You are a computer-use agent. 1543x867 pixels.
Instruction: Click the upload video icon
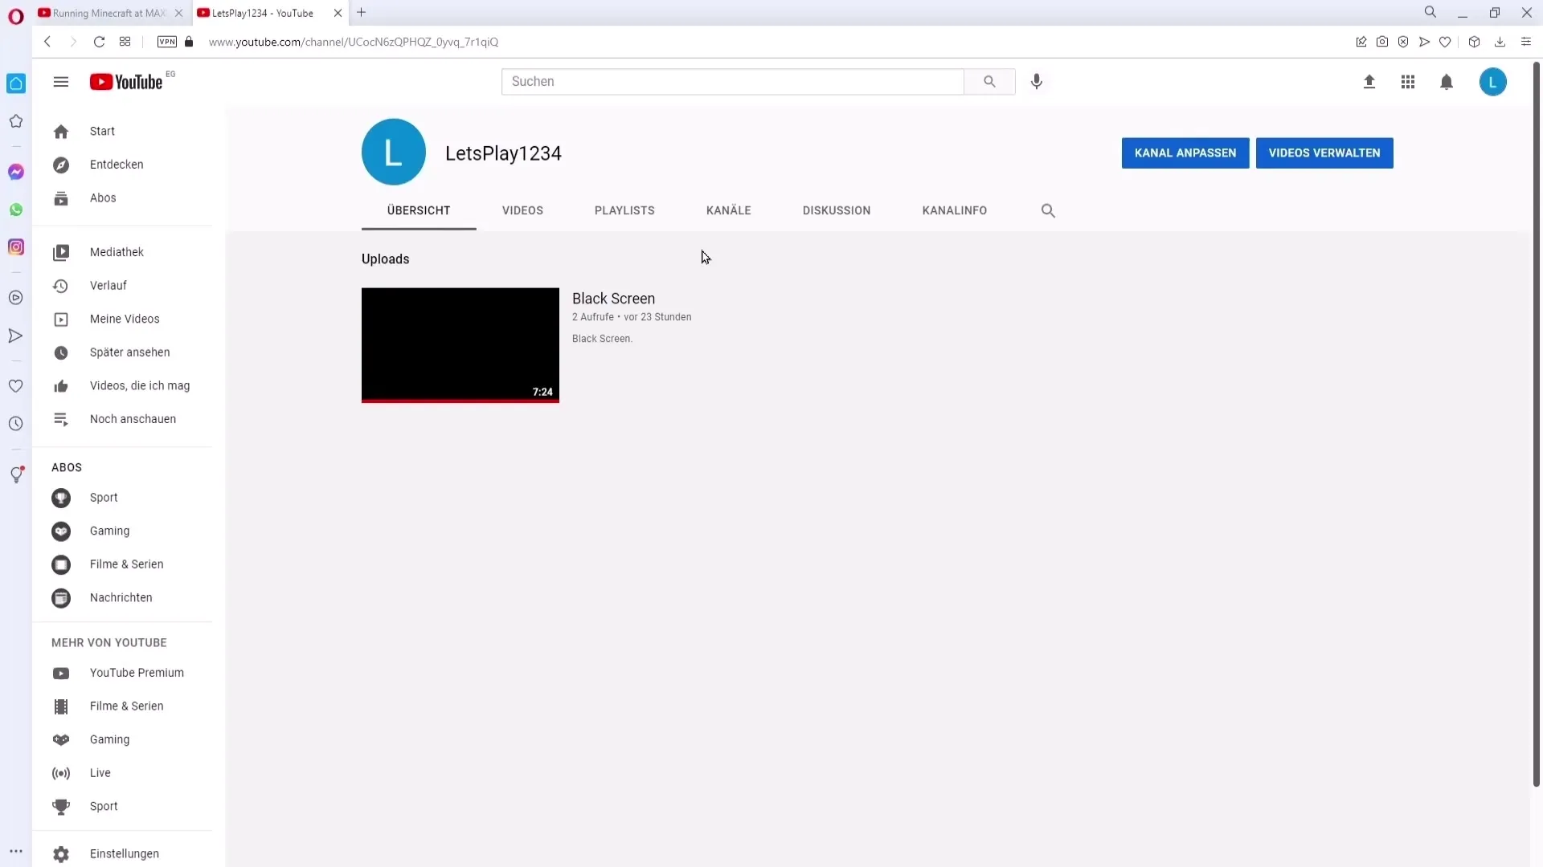click(x=1368, y=82)
